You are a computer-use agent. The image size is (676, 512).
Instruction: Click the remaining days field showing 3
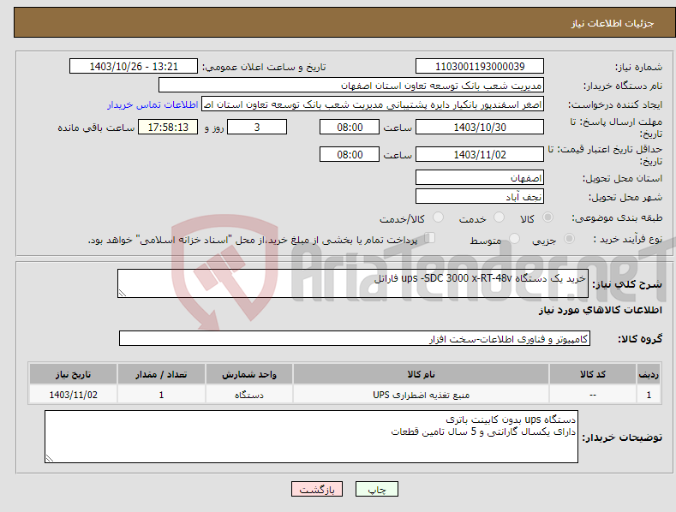(x=257, y=127)
